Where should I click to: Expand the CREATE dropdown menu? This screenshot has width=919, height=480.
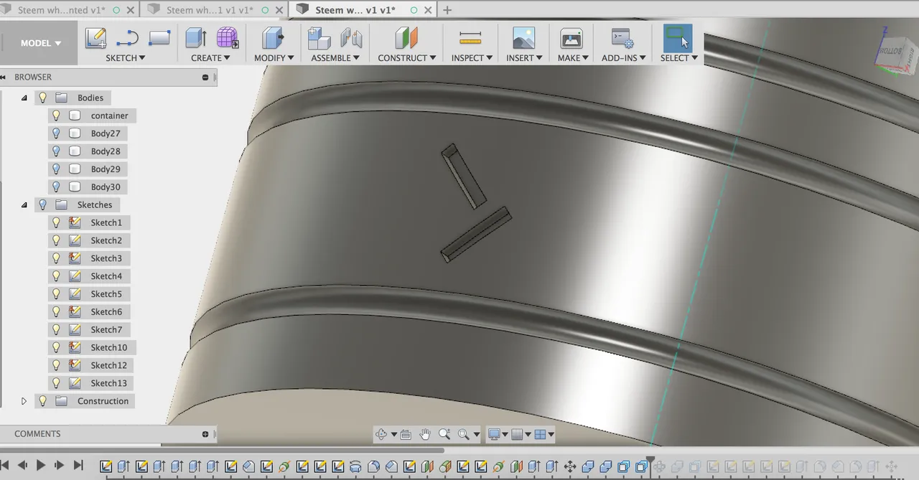(210, 58)
